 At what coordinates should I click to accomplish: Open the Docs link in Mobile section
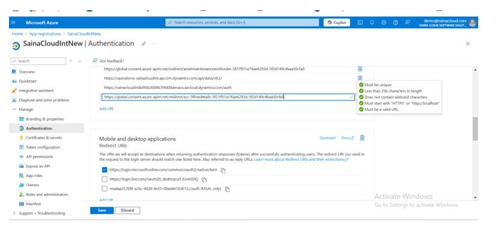[x=348, y=138]
